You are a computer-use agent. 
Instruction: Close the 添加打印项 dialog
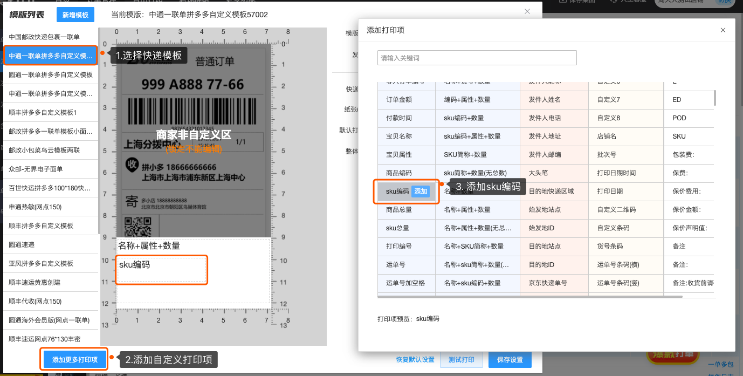723,30
